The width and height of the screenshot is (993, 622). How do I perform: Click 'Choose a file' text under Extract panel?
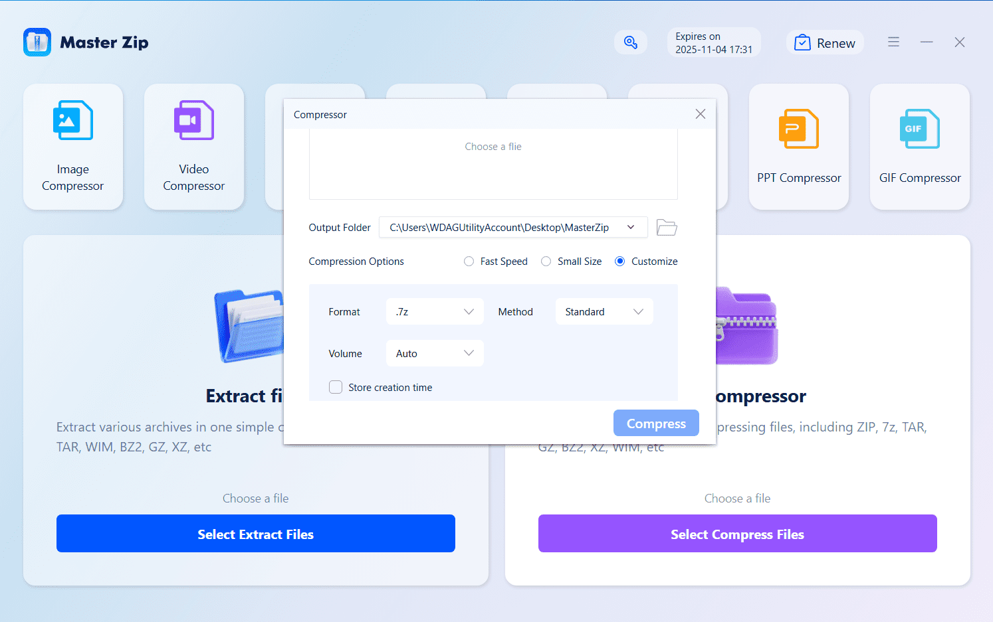256,499
